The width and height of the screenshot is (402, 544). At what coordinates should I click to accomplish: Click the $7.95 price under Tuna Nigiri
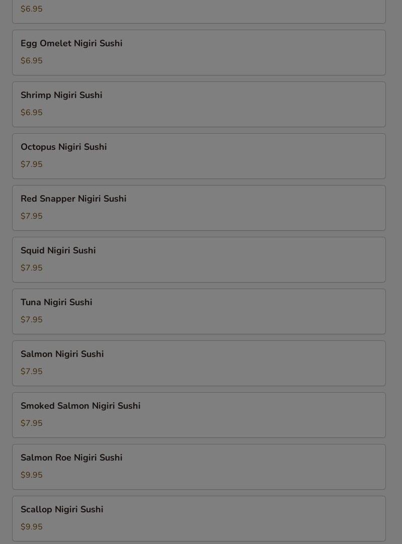[x=32, y=320]
